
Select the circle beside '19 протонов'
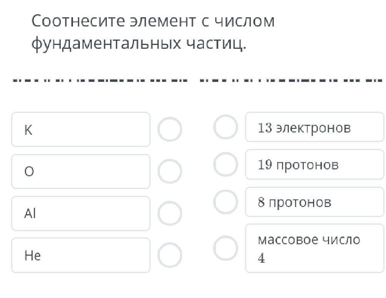pyautogui.click(x=225, y=164)
